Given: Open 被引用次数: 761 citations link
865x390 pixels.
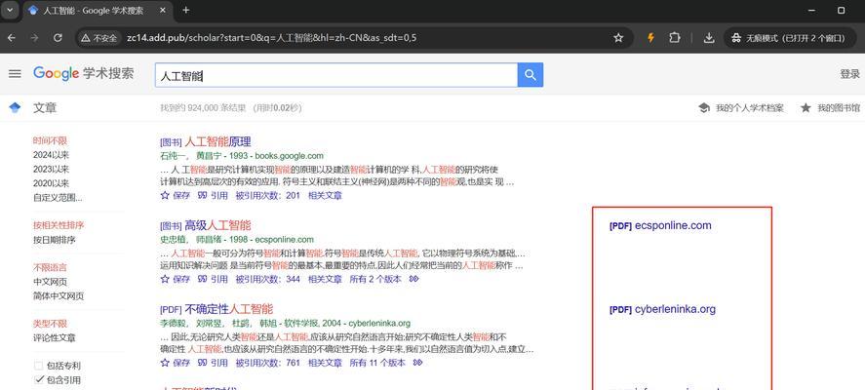Looking at the screenshot, I should tap(267, 363).
